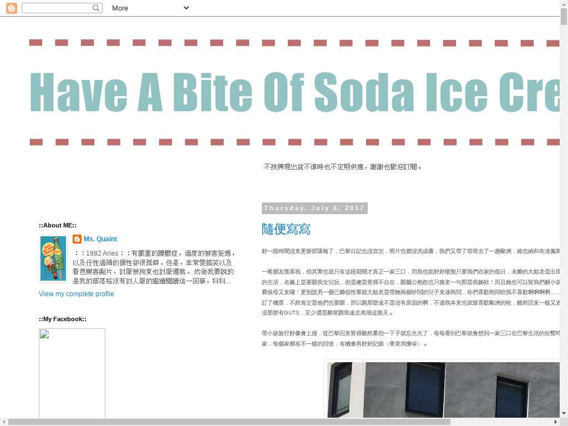Screen dimensions: 568x426
Task: Click the Have A Bite Of Soda header banner
Action: pyautogui.click(x=294, y=92)
